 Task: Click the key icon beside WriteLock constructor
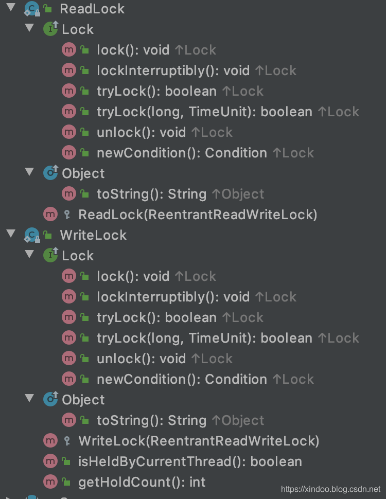pos(66,441)
